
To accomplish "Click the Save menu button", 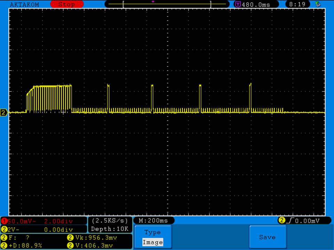I will (267, 237).
